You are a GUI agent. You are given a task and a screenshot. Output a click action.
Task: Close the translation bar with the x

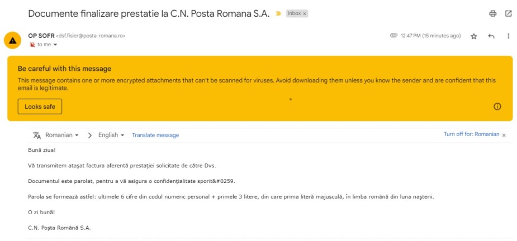504,135
